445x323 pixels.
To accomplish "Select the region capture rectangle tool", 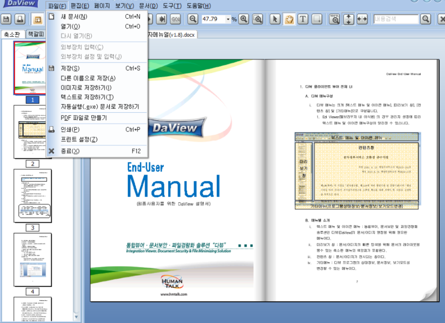I will click(x=317, y=19).
